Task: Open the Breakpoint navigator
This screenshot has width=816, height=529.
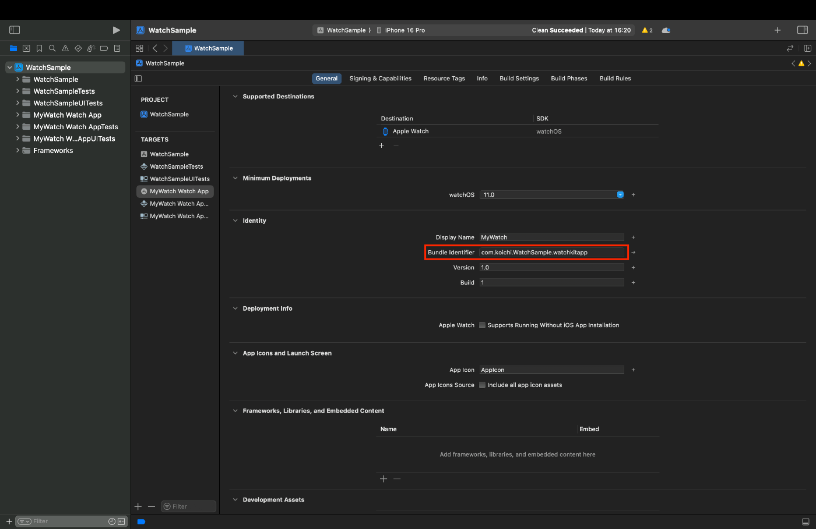Action: pos(104,48)
